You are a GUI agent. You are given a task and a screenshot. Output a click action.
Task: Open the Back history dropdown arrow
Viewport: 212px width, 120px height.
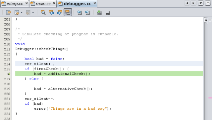(22, 13)
